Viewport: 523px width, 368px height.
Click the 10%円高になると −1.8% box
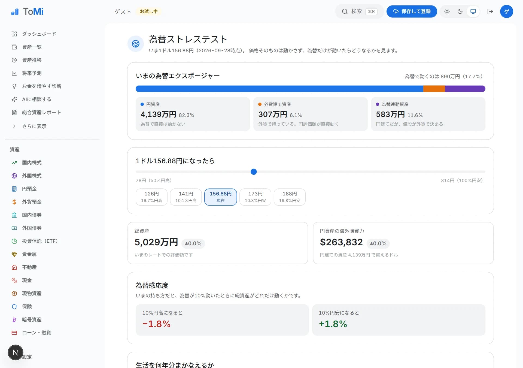click(222, 320)
